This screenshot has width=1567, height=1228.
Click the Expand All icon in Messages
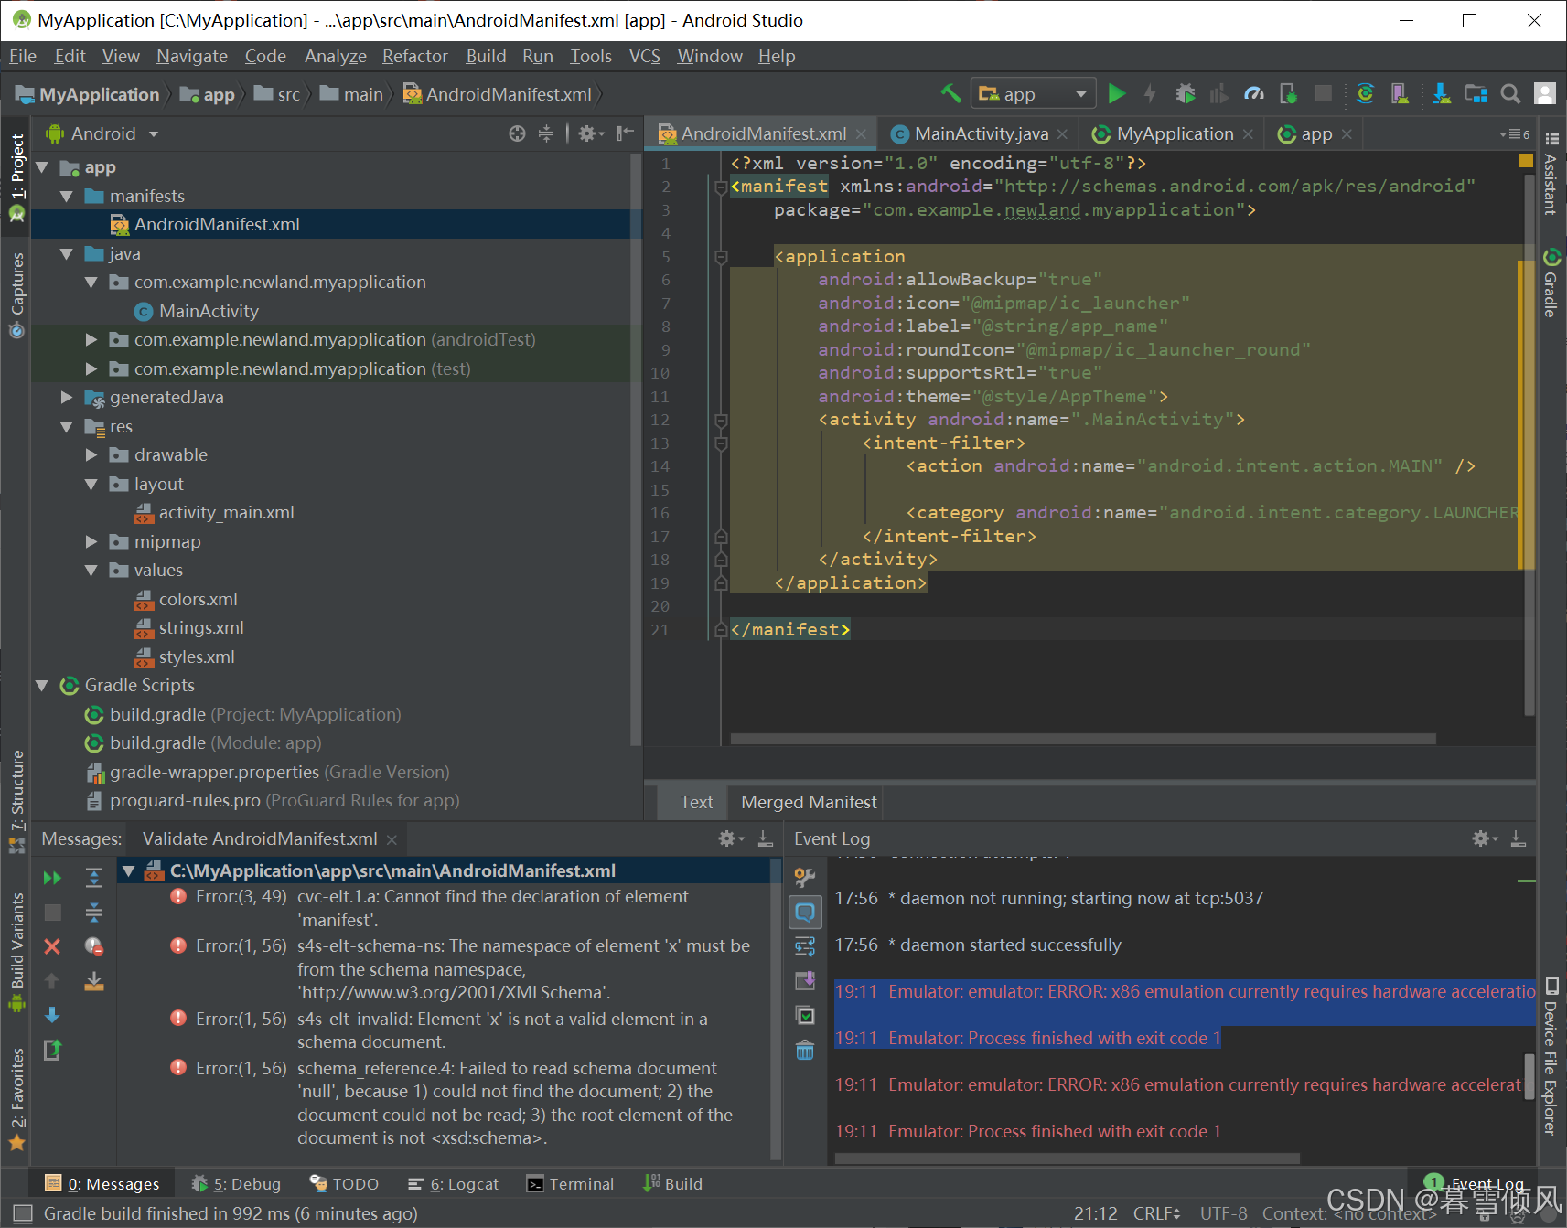[94, 878]
